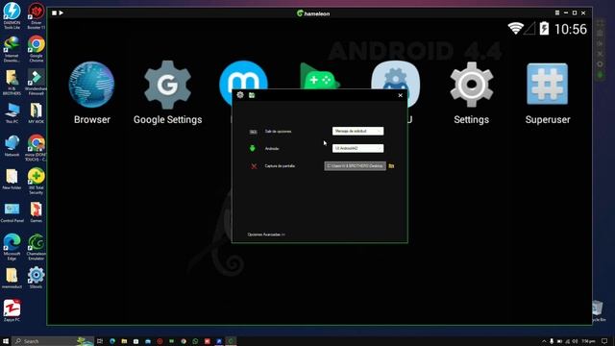Screen dimensions: 615x346
Task: Close the settings dialog
Action: pos(400,95)
